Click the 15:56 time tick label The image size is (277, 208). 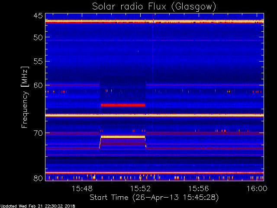tap(199, 188)
